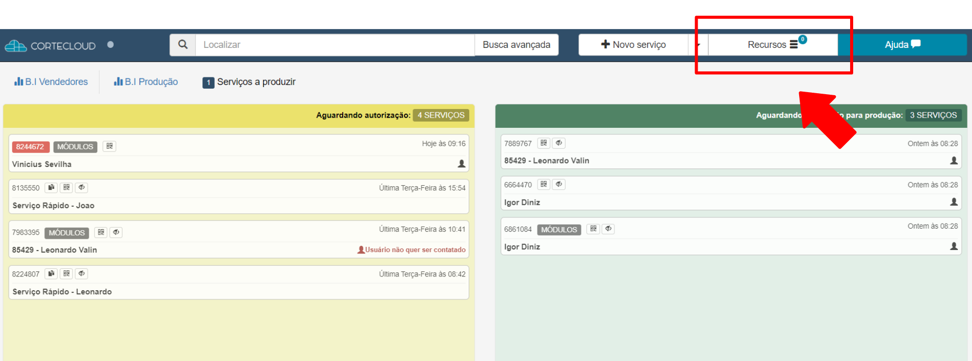Click bar chart icon of B.I Vendedores
The width and height of the screenshot is (972, 361).
19,81
